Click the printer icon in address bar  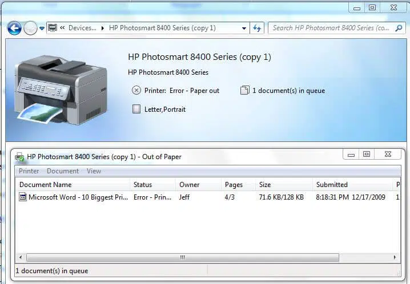(x=53, y=28)
